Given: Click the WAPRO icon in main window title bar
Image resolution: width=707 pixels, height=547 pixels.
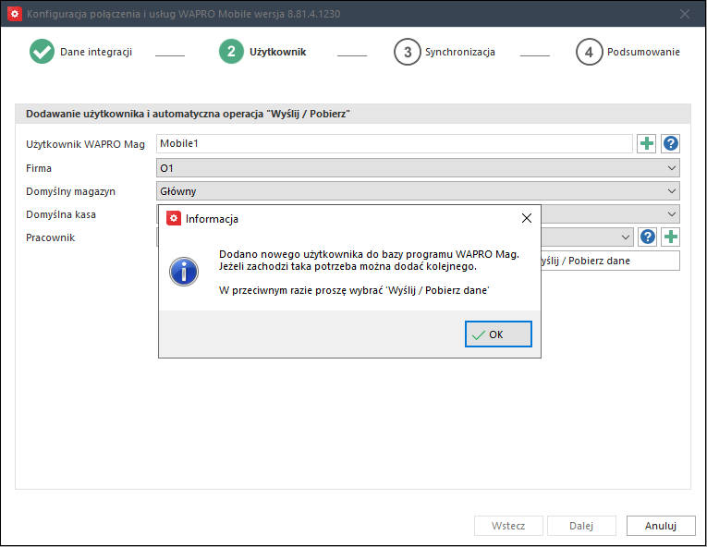Looking at the screenshot, I should pyautogui.click(x=15, y=14).
